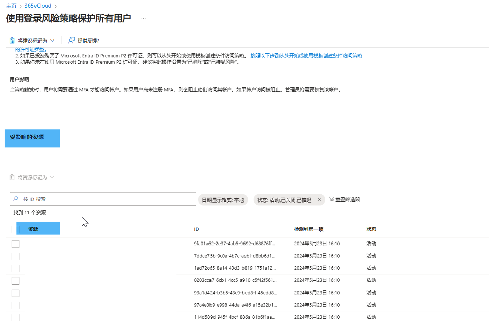
Task: Sort by the ID column header
Action: [196, 229]
